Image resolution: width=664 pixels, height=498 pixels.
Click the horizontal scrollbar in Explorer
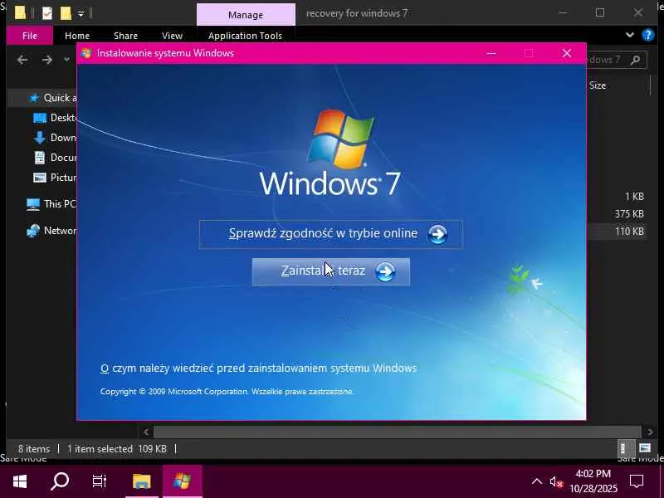(x=398, y=432)
